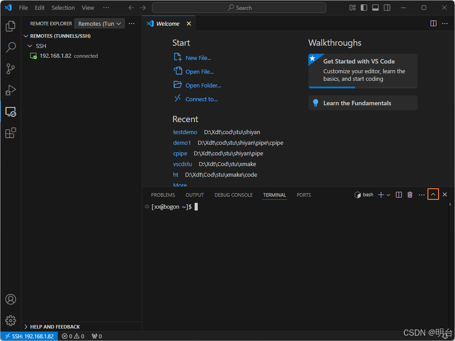Focus the terminal prompt [xx@bogon ~]$
Image resolution: width=455 pixels, height=341 pixels.
(x=172, y=207)
